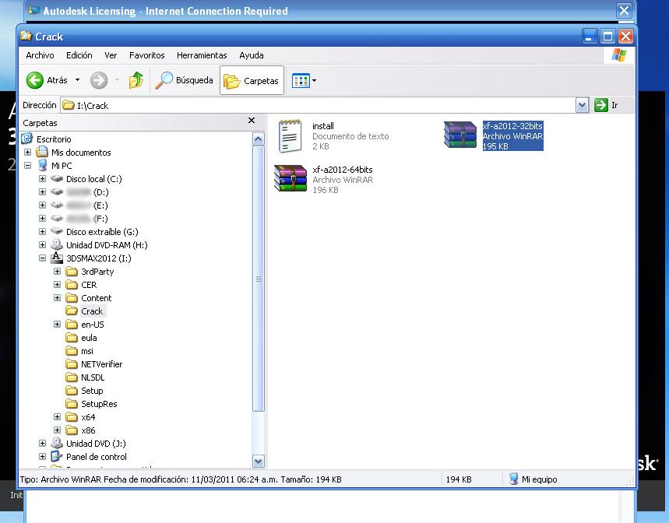Select the x86 folder icon

coord(72,430)
